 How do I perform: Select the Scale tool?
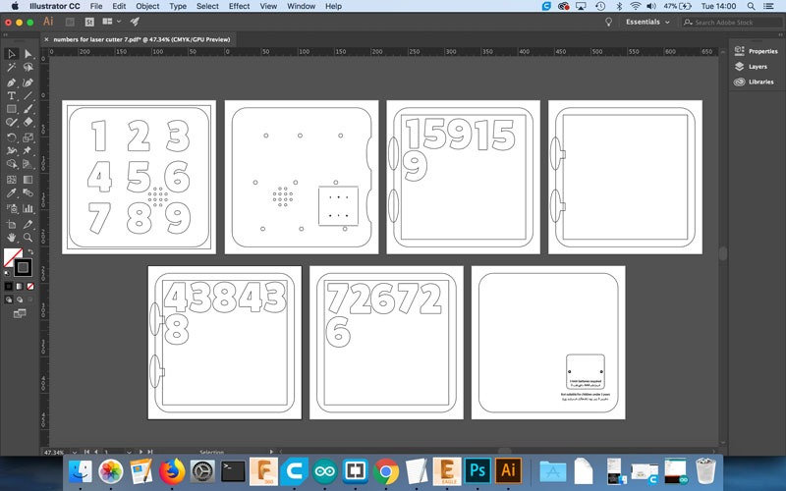28,136
